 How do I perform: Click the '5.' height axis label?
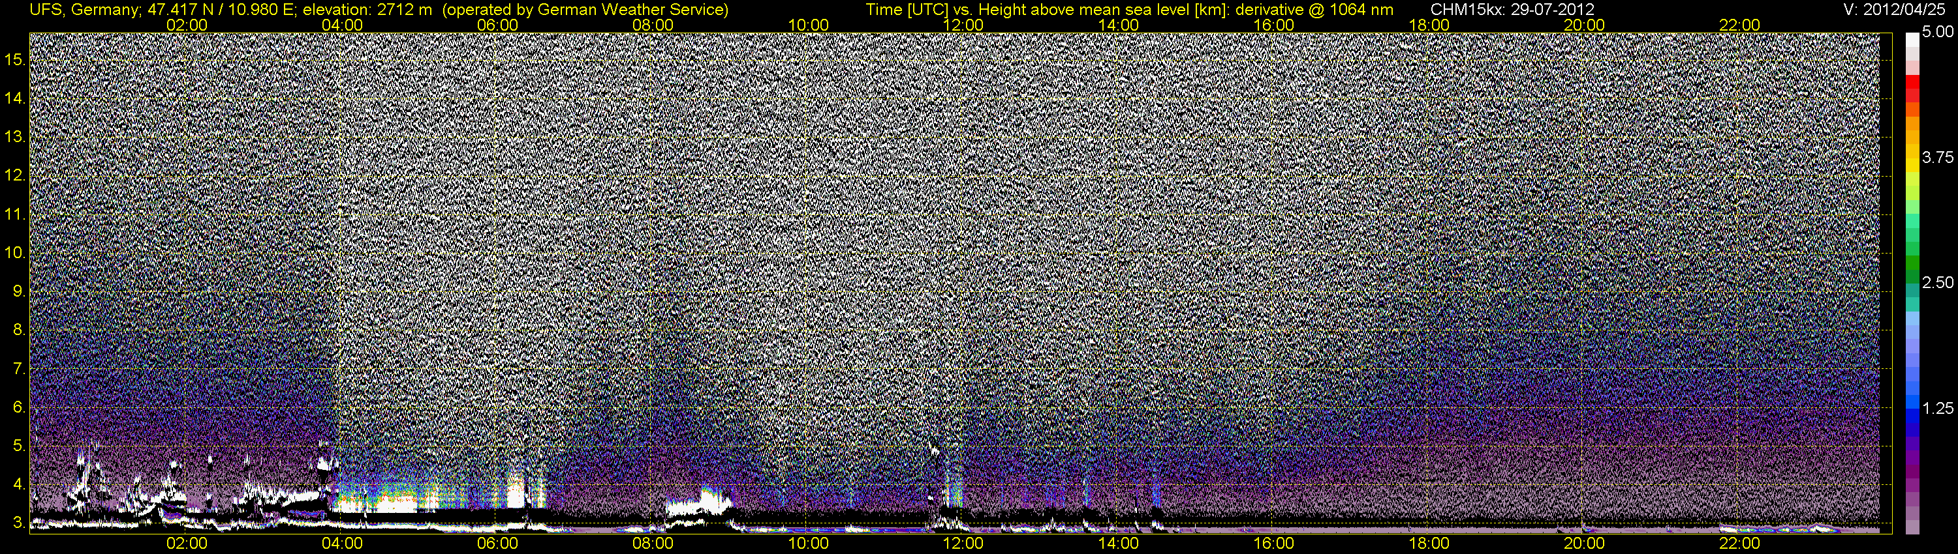tap(20, 446)
